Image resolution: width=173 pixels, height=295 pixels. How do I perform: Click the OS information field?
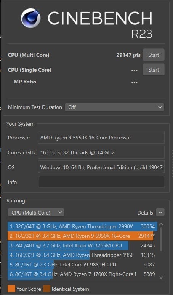(101, 167)
